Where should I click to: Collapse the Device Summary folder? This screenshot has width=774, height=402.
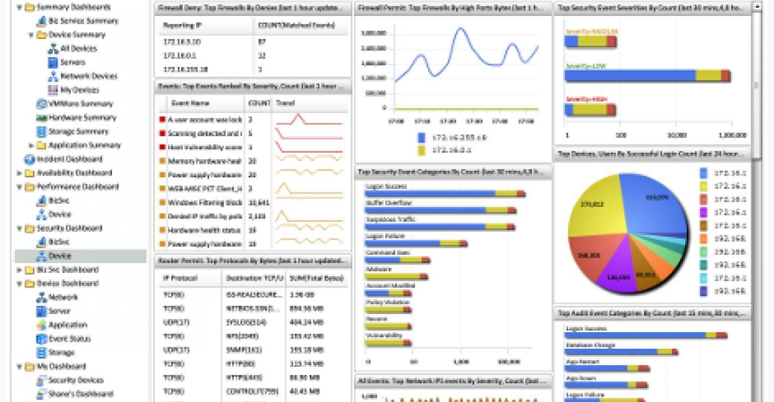pyautogui.click(x=31, y=35)
